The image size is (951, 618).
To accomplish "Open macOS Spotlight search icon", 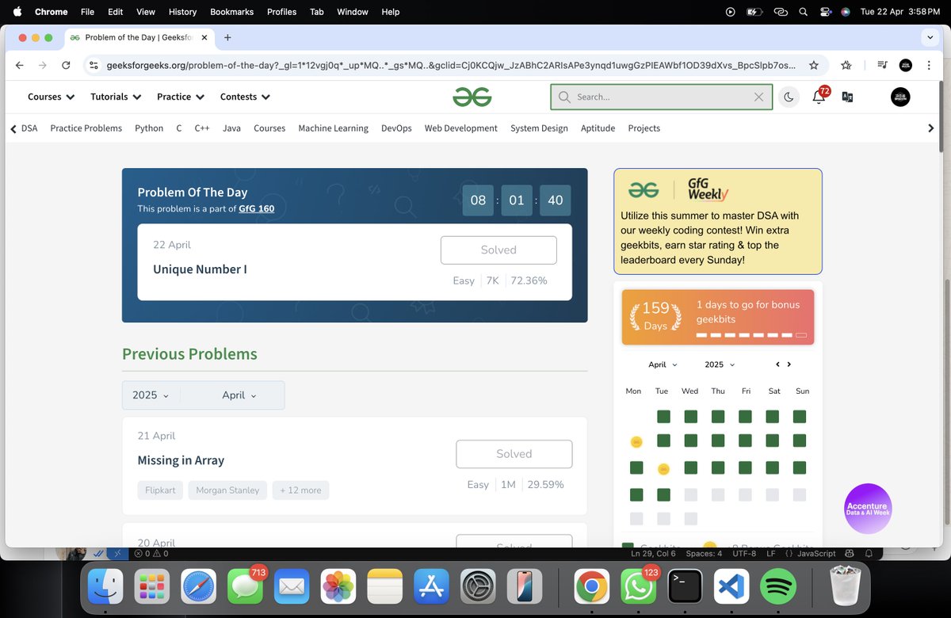I will [803, 12].
